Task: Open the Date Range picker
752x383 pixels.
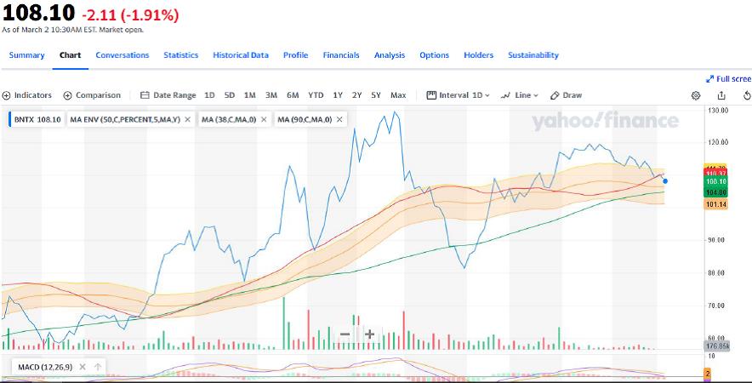Action: pyautogui.click(x=168, y=95)
